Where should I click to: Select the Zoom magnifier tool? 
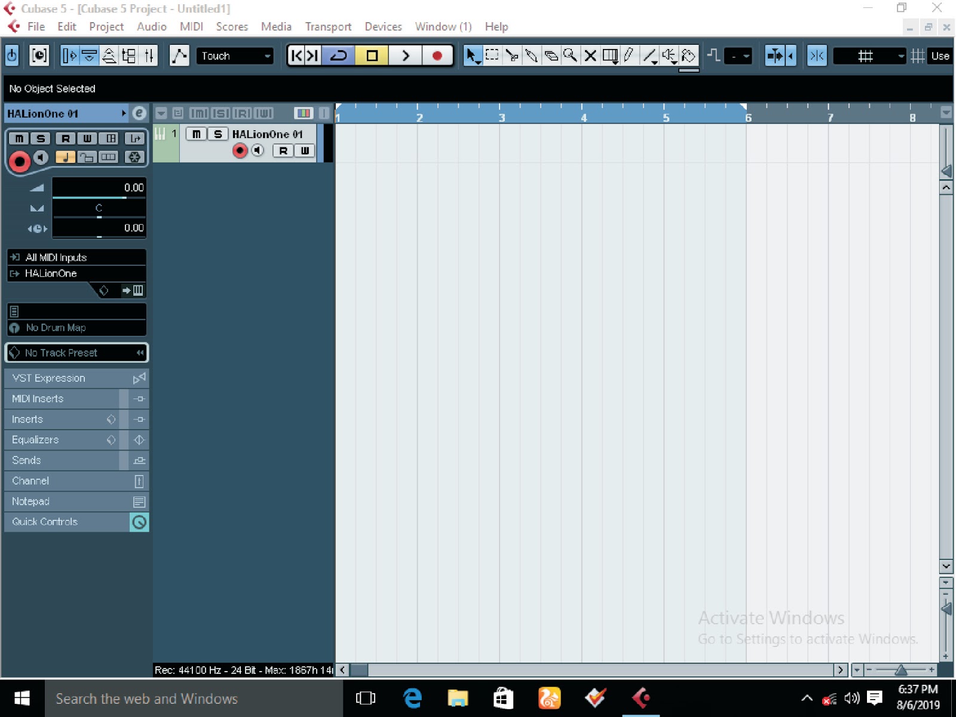coord(571,56)
